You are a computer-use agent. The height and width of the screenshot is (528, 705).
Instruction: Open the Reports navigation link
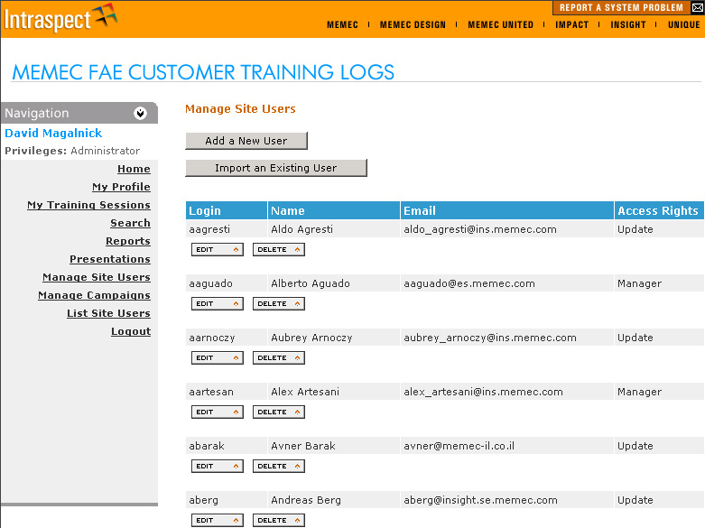click(x=127, y=241)
